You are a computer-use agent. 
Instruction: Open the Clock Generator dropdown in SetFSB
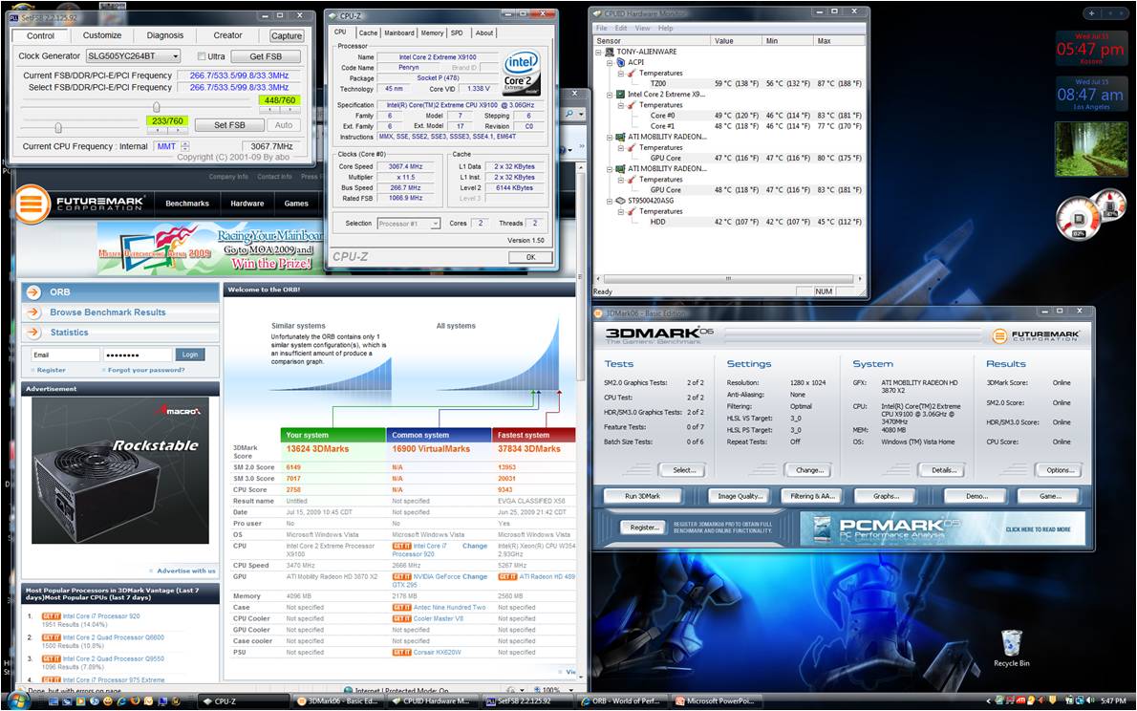tap(176, 55)
